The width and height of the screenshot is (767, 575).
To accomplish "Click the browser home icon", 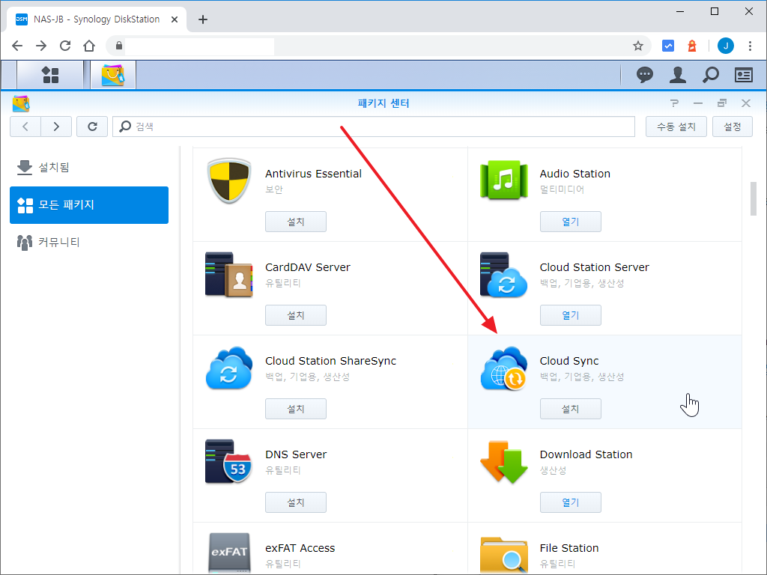I will 89,46.
